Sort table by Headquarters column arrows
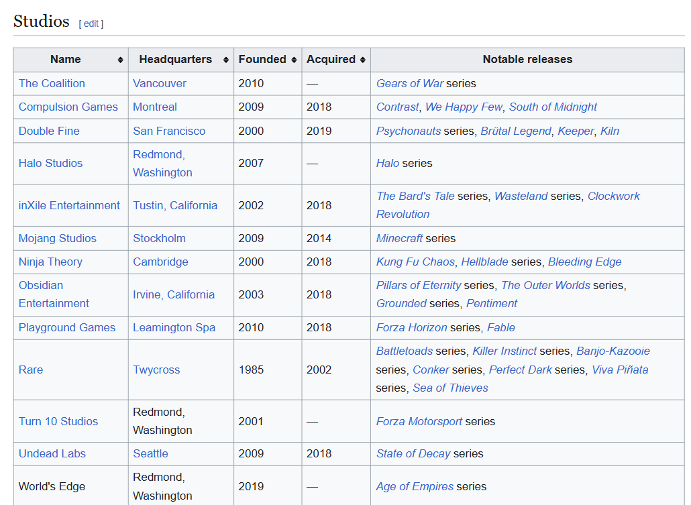 pos(225,60)
